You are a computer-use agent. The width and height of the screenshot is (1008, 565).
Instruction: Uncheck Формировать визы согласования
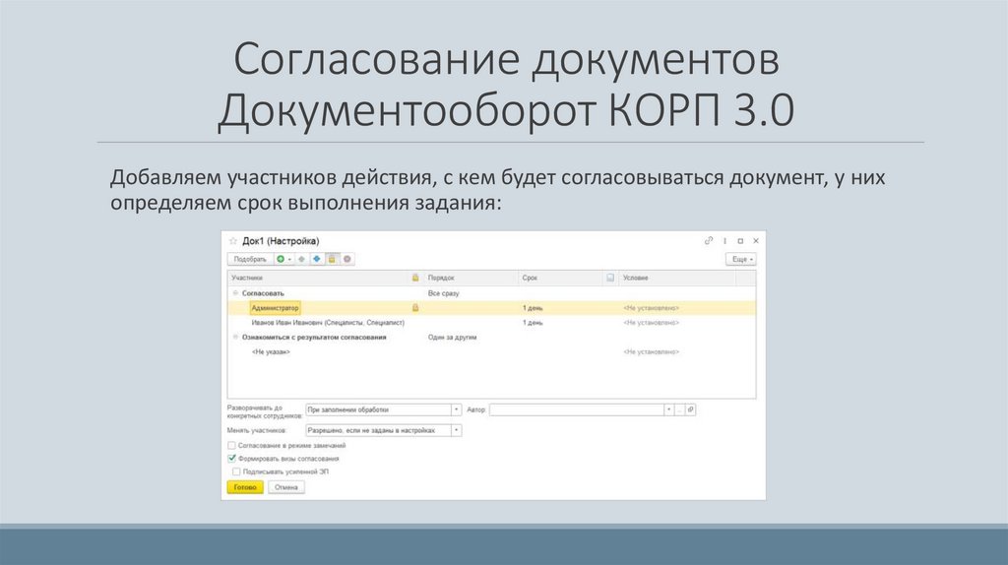[x=231, y=459]
